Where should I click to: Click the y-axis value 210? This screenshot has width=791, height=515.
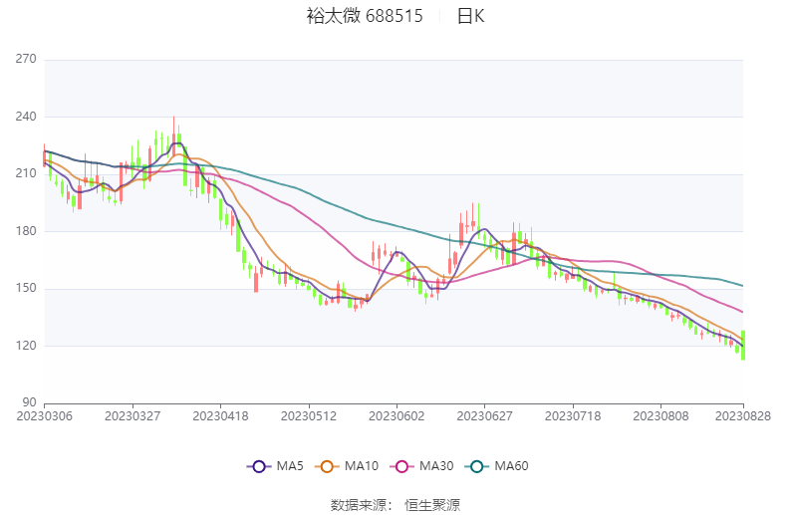pyautogui.click(x=26, y=173)
